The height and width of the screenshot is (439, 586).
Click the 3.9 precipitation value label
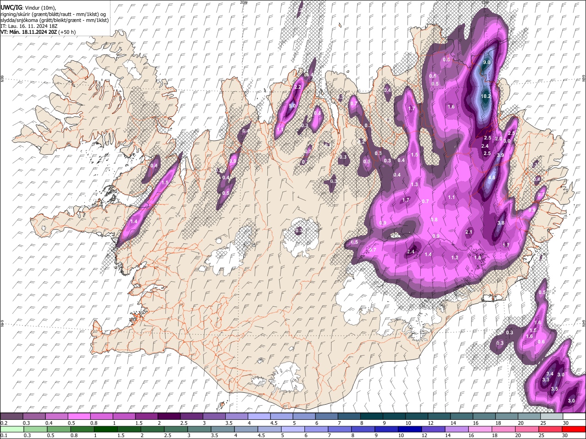click(x=500, y=155)
